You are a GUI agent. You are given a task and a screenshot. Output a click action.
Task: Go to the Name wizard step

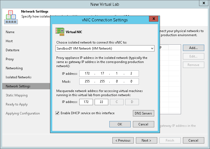coord(10,32)
